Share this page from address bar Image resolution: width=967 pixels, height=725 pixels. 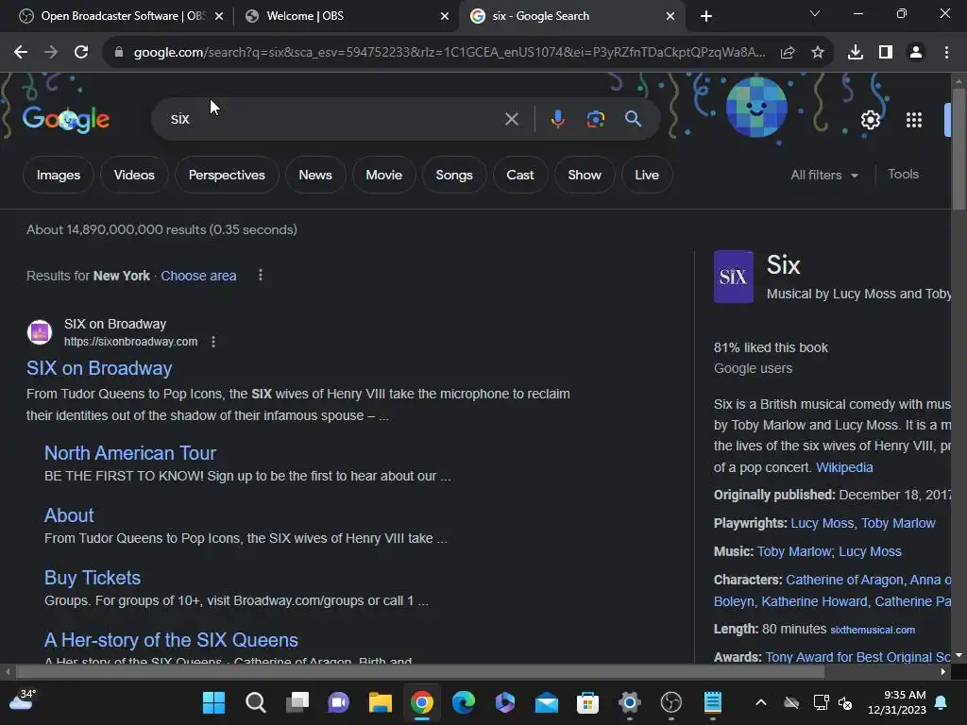coord(787,53)
